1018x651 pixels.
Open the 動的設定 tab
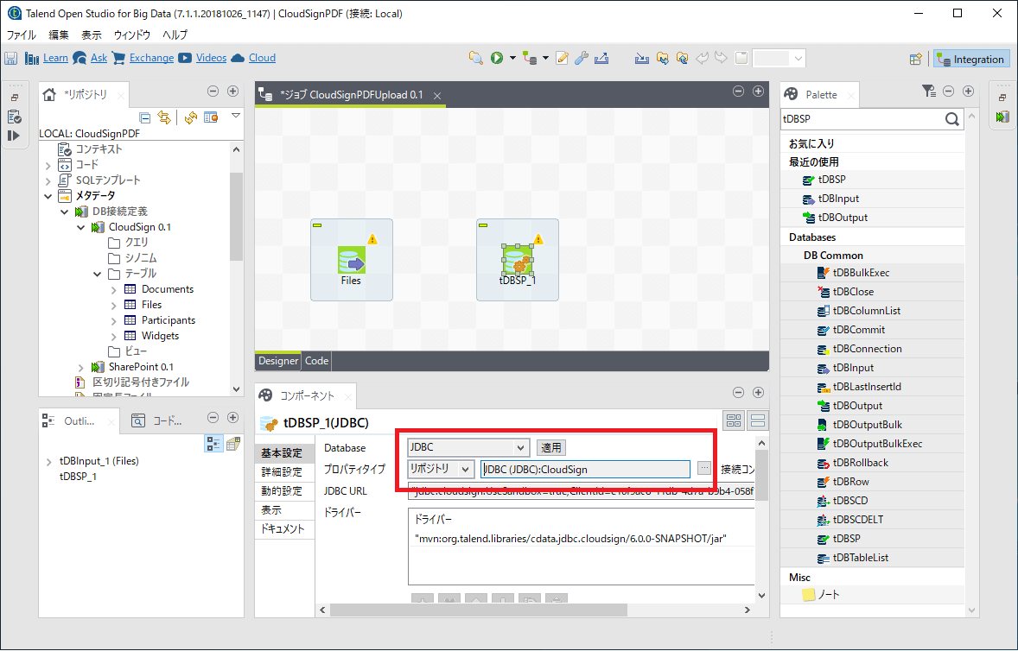click(x=282, y=491)
